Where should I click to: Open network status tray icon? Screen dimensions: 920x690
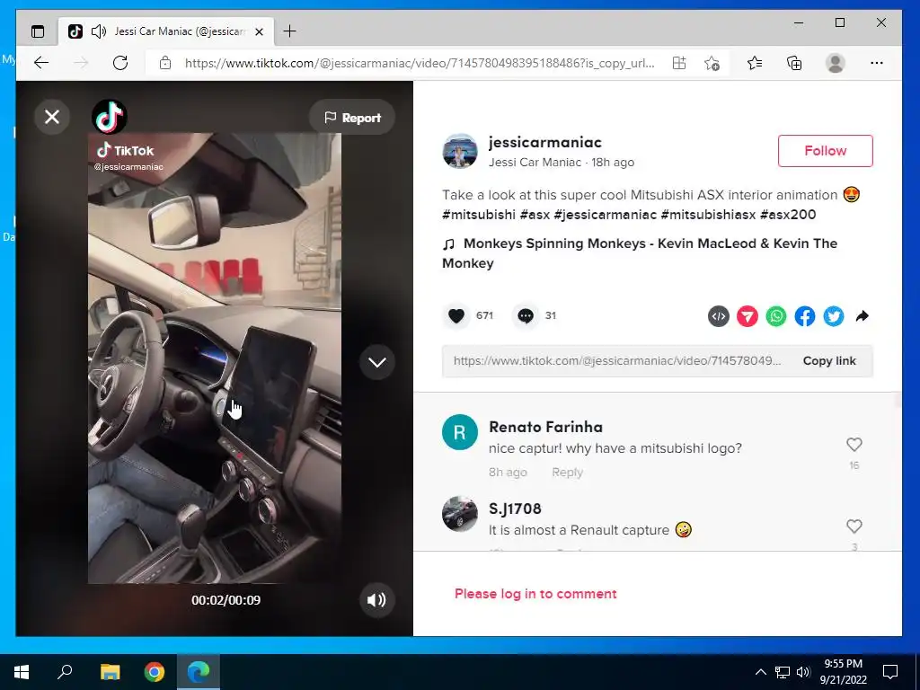[x=783, y=672]
